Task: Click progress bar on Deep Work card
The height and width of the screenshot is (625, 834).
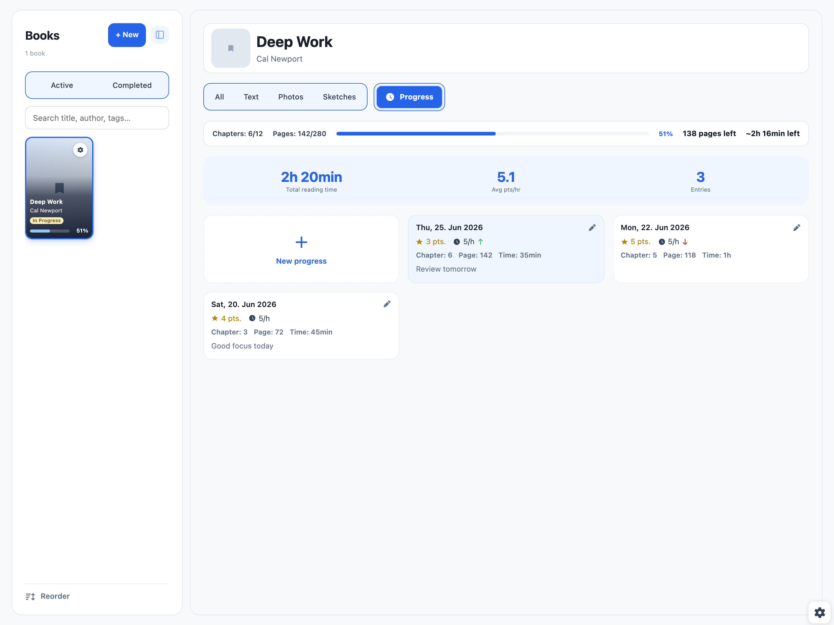Action: (50, 231)
